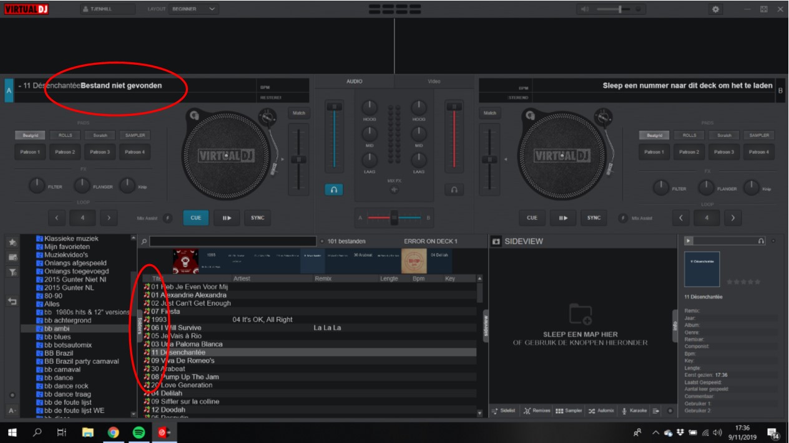The image size is (789, 443).
Task: Click the volume icon in system tray
Action: click(x=717, y=432)
